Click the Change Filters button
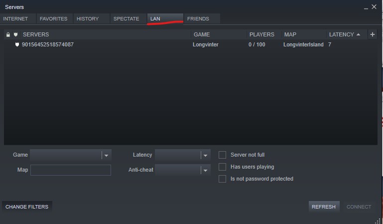 coord(27,207)
